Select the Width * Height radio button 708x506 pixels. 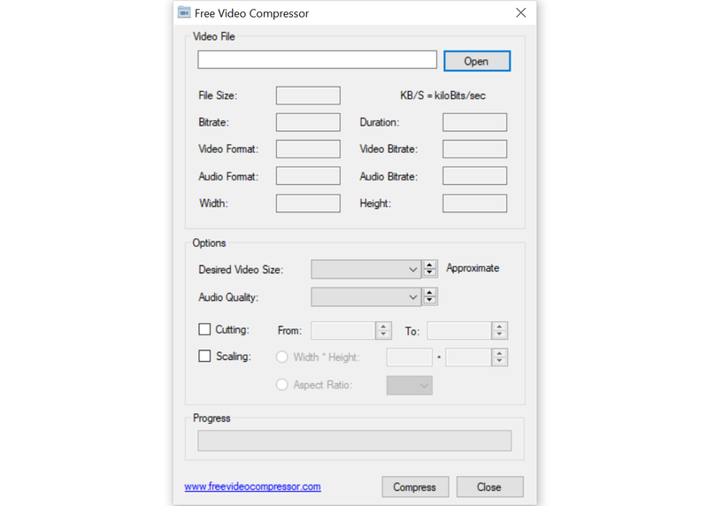pyautogui.click(x=281, y=357)
